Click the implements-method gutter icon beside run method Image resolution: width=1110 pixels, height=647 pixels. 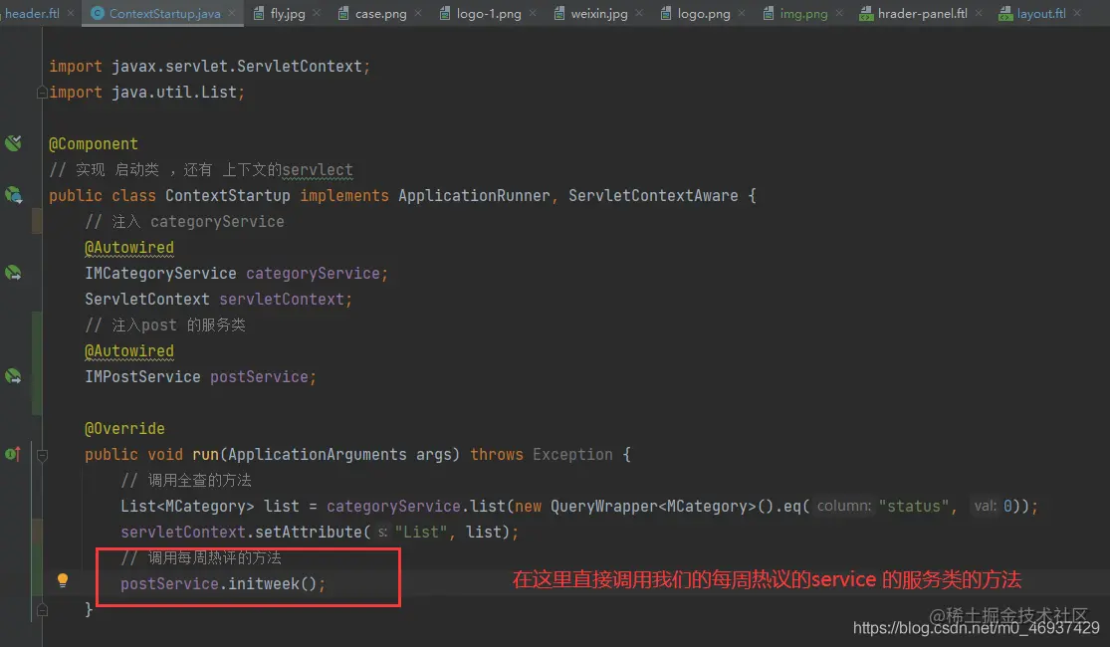(14, 454)
